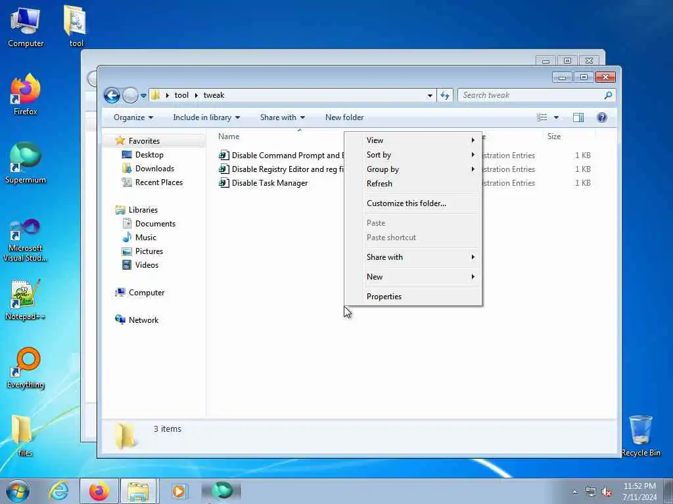The image size is (673, 504).
Task: Expand the View context submenu
Action: click(x=413, y=140)
